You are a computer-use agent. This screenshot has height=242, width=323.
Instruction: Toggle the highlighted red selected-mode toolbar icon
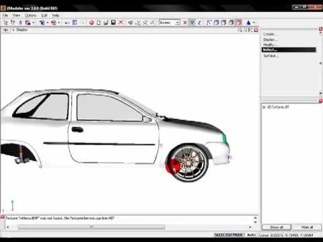239,23
